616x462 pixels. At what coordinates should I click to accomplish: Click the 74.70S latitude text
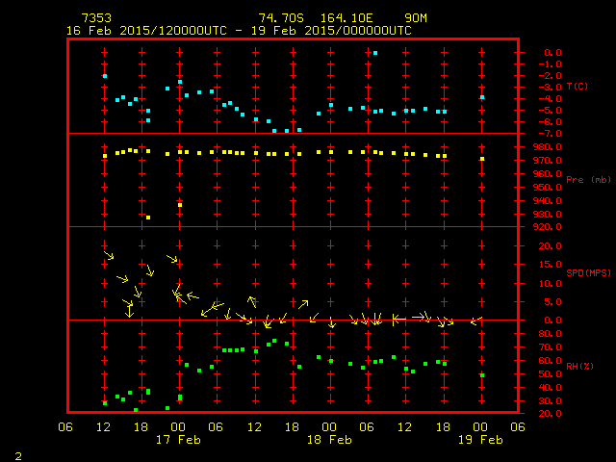coord(282,18)
